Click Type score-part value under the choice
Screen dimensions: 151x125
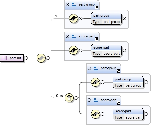click(x=133, y=117)
